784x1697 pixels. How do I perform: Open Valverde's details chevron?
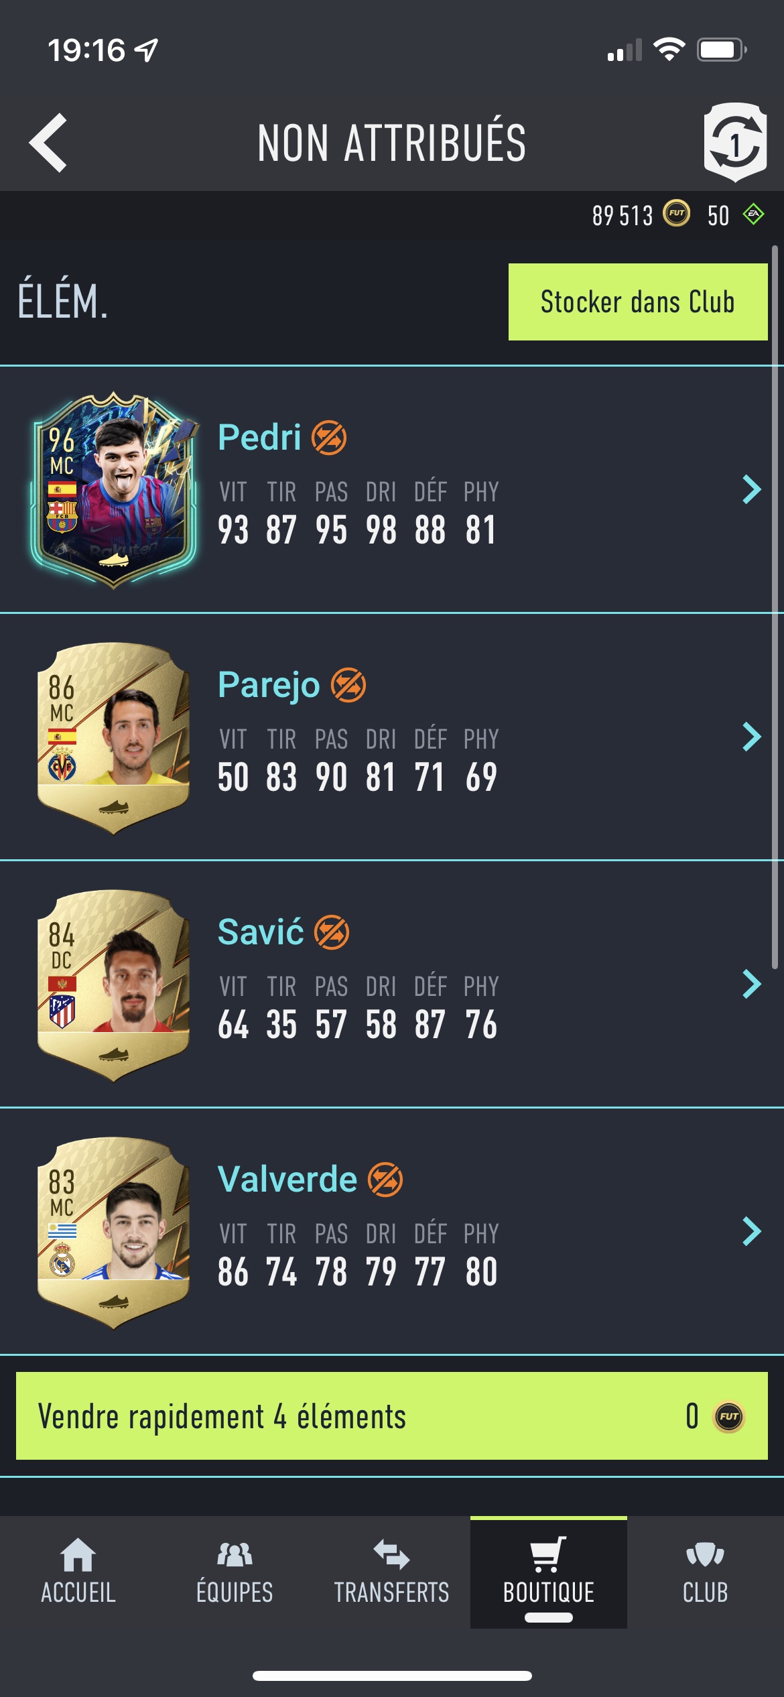coord(752,1231)
